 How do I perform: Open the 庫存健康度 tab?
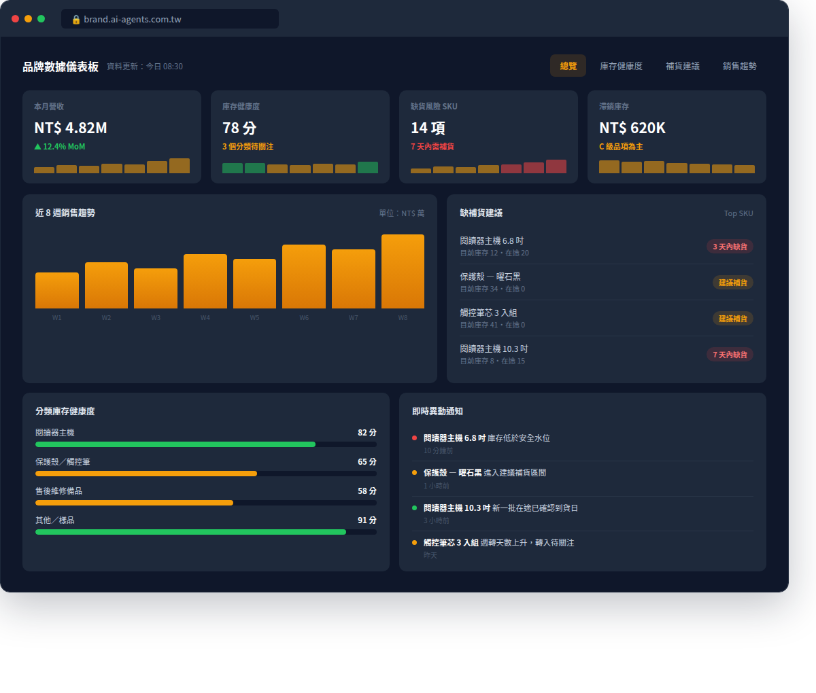pyautogui.click(x=621, y=66)
